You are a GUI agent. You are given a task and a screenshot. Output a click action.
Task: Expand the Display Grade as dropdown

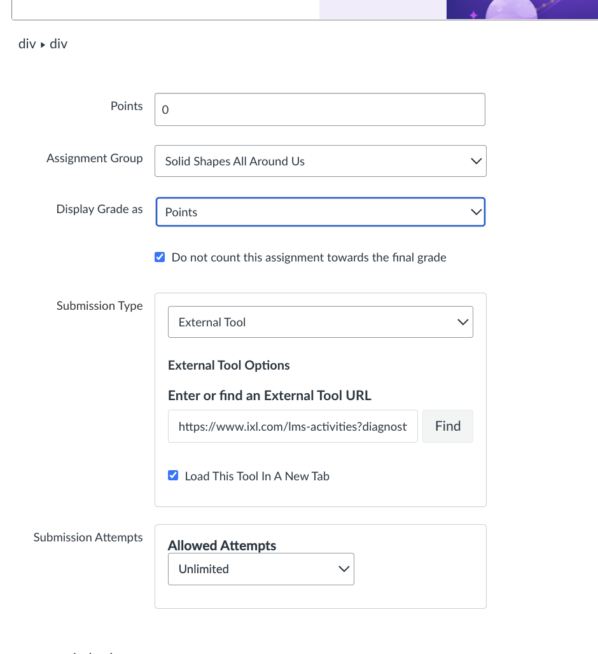(320, 212)
